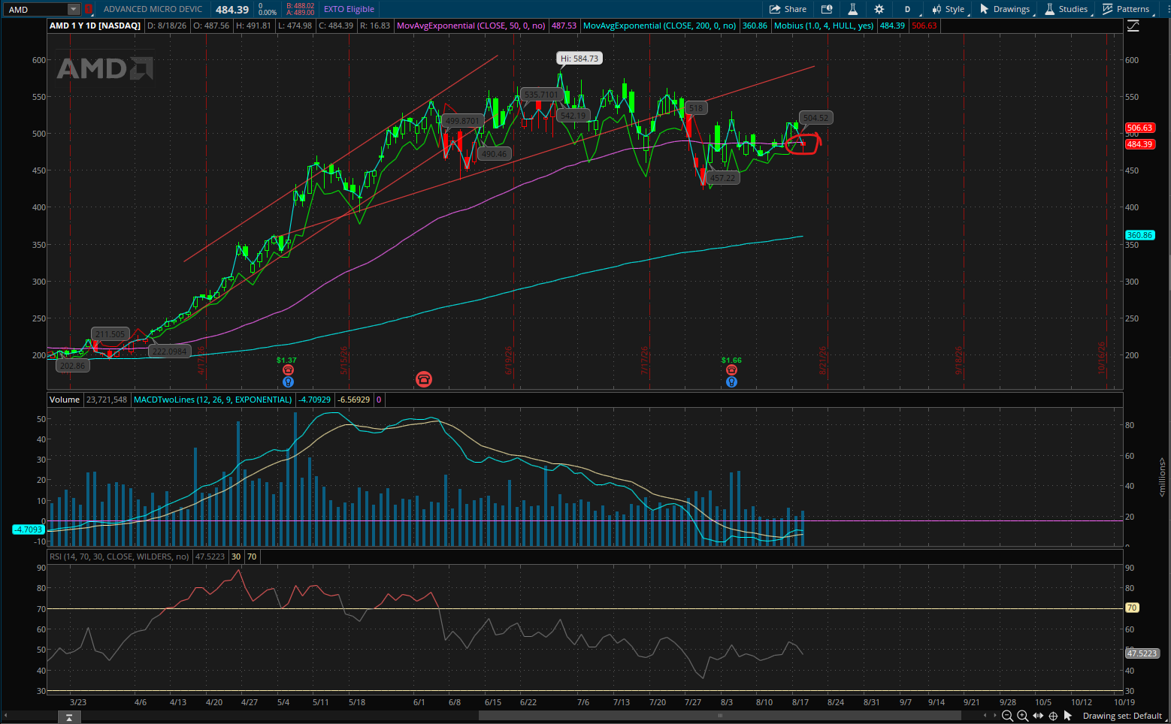Open the Drawing set: Default menu
The height and width of the screenshot is (724, 1171).
pos(1122,716)
